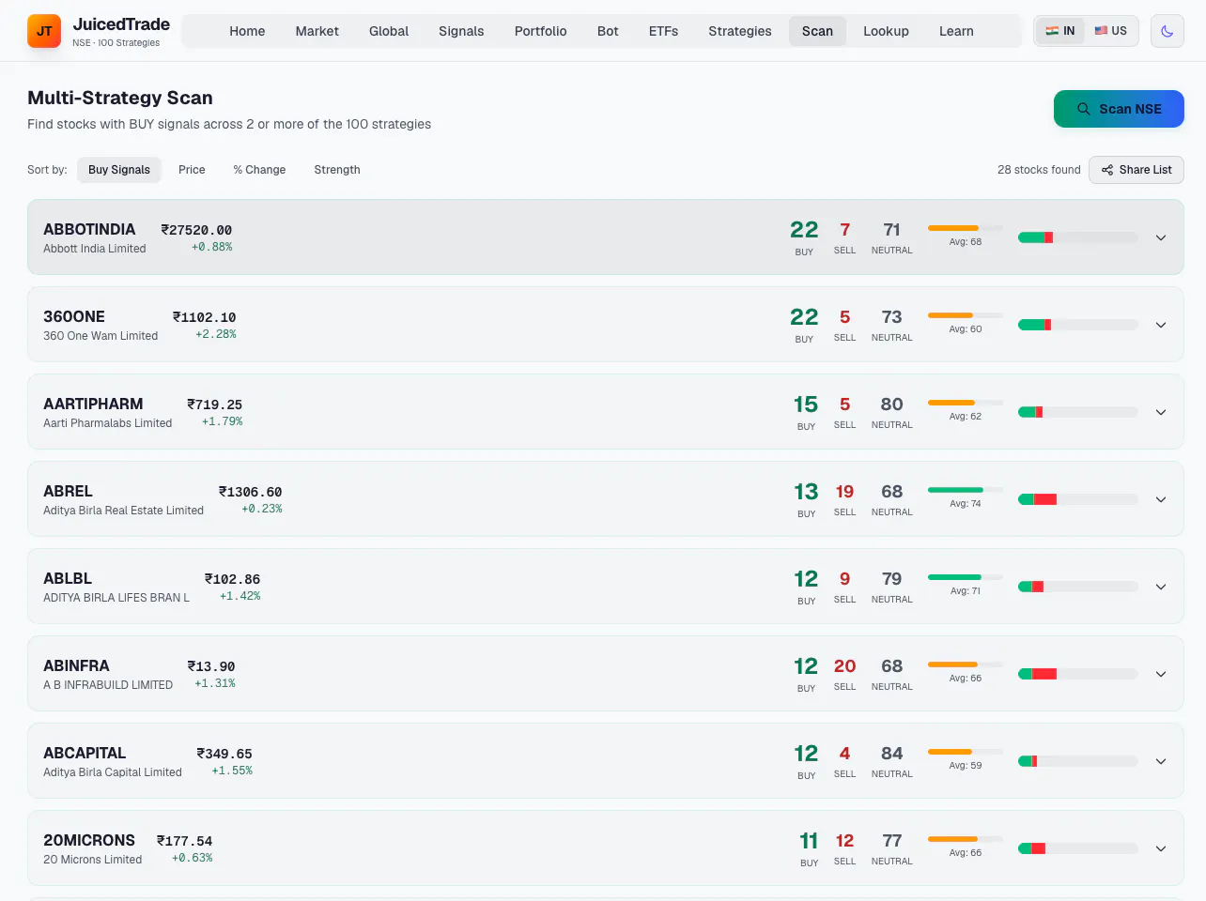Select the active Scan tab
1206x901 pixels.
(x=817, y=31)
